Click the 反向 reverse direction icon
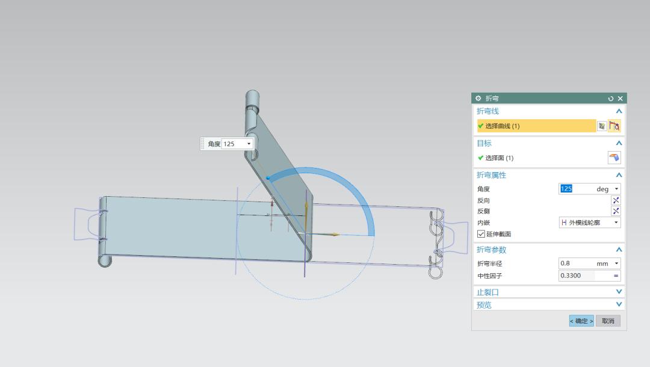 pos(616,200)
